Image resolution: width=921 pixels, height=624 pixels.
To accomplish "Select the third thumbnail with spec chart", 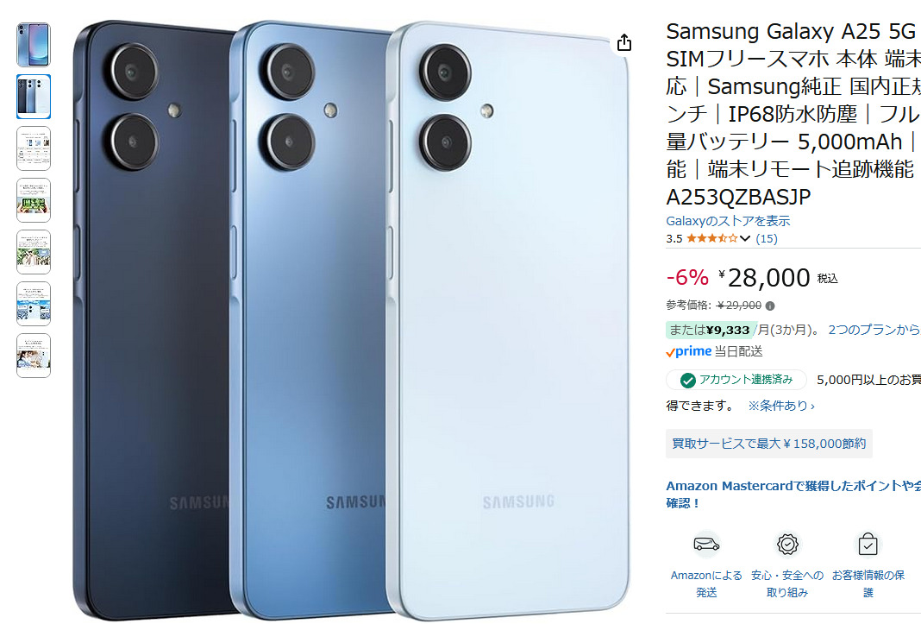I will pyautogui.click(x=34, y=148).
